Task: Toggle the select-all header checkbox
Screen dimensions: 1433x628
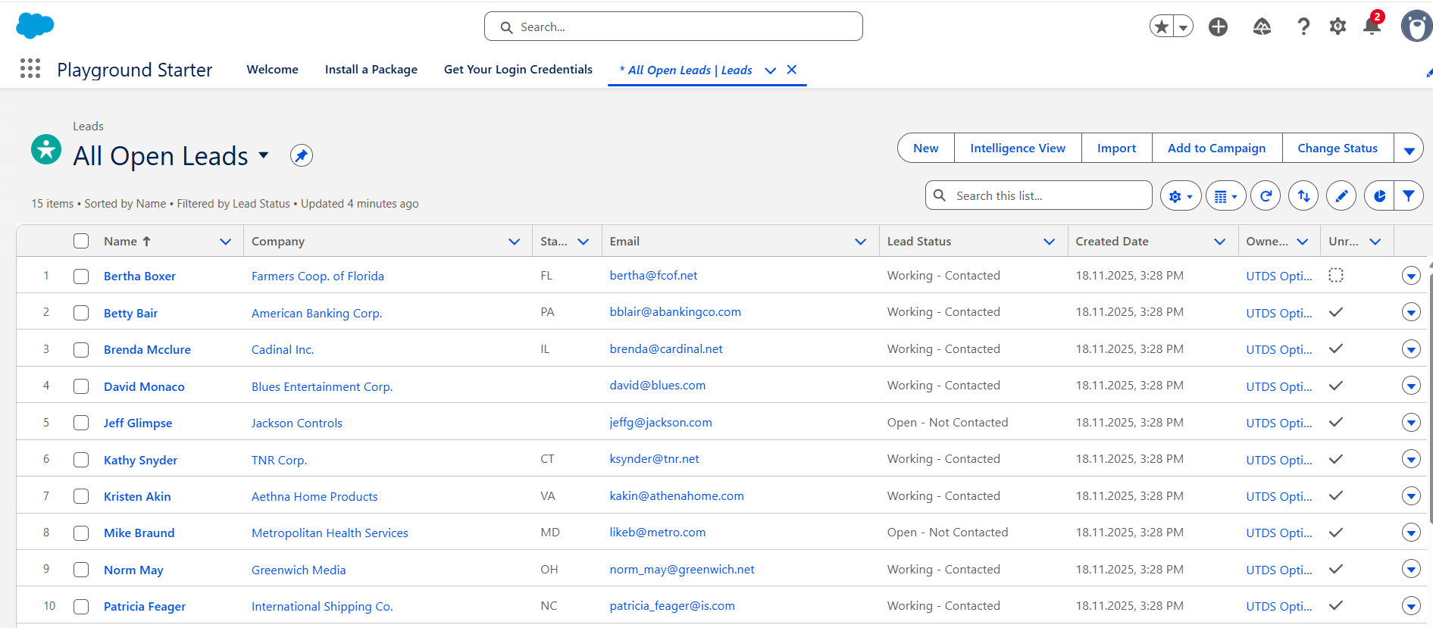Action: [x=81, y=241]
